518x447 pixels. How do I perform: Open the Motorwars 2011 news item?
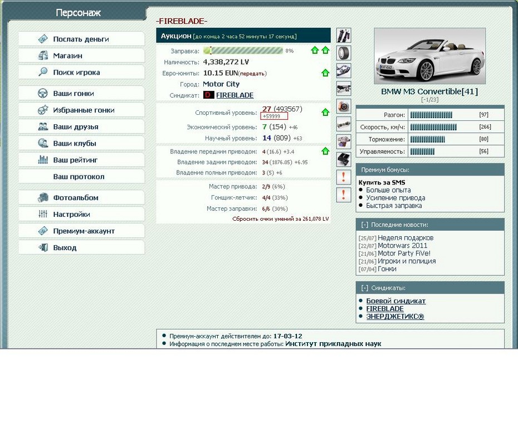tap(402, 246)
